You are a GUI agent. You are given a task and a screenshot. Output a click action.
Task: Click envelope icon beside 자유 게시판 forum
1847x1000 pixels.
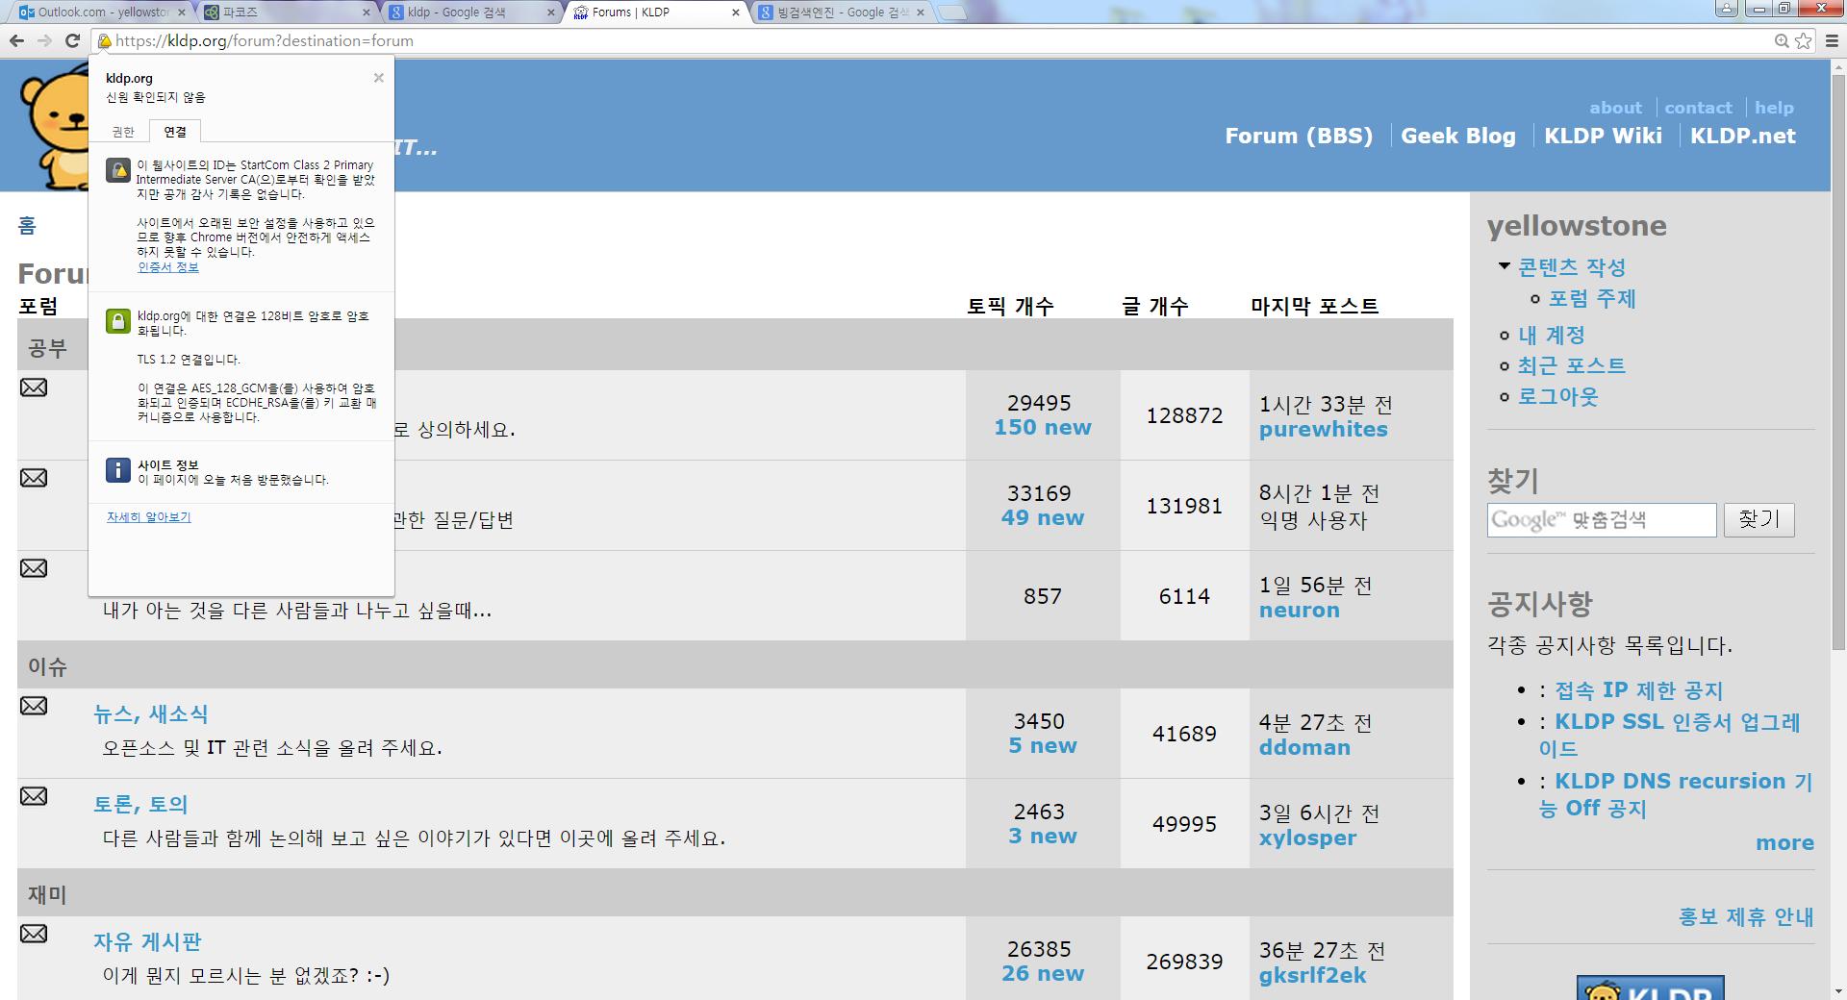point(34,934)
